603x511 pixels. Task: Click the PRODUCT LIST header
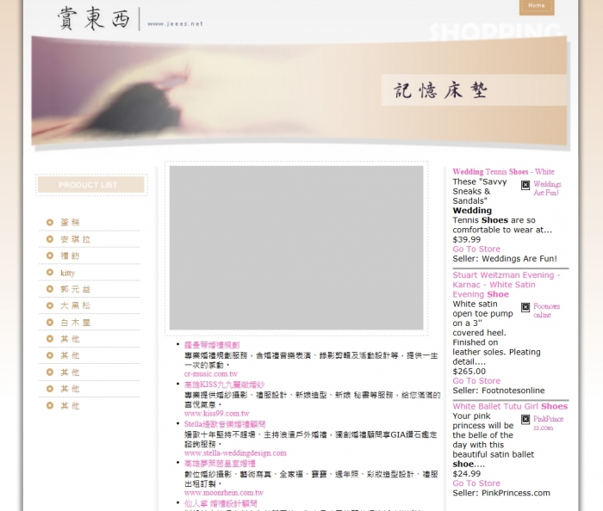pos(91,185)
